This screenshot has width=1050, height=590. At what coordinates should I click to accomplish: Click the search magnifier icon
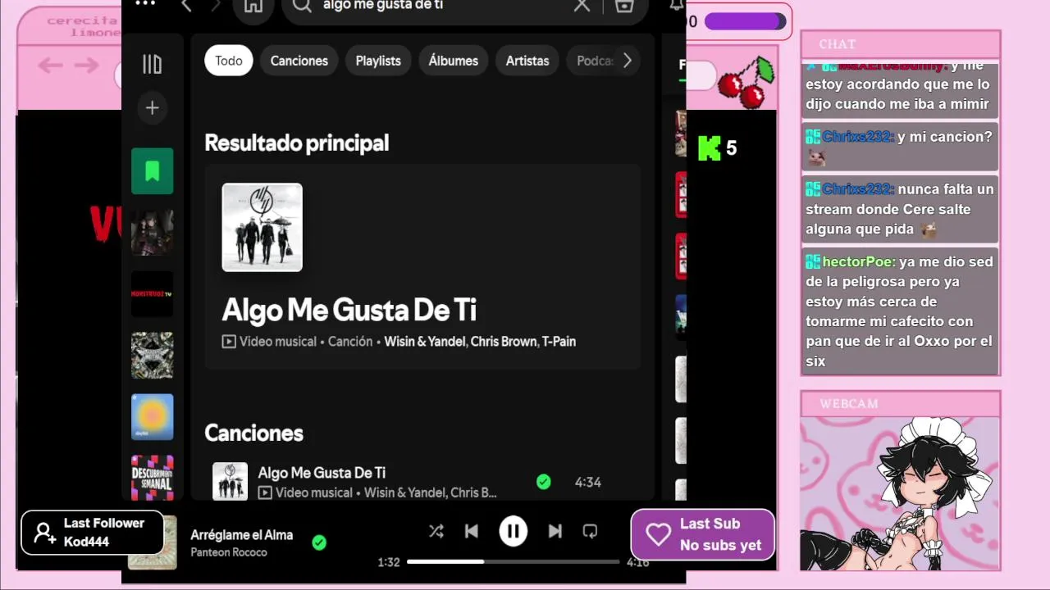point(302,6)
